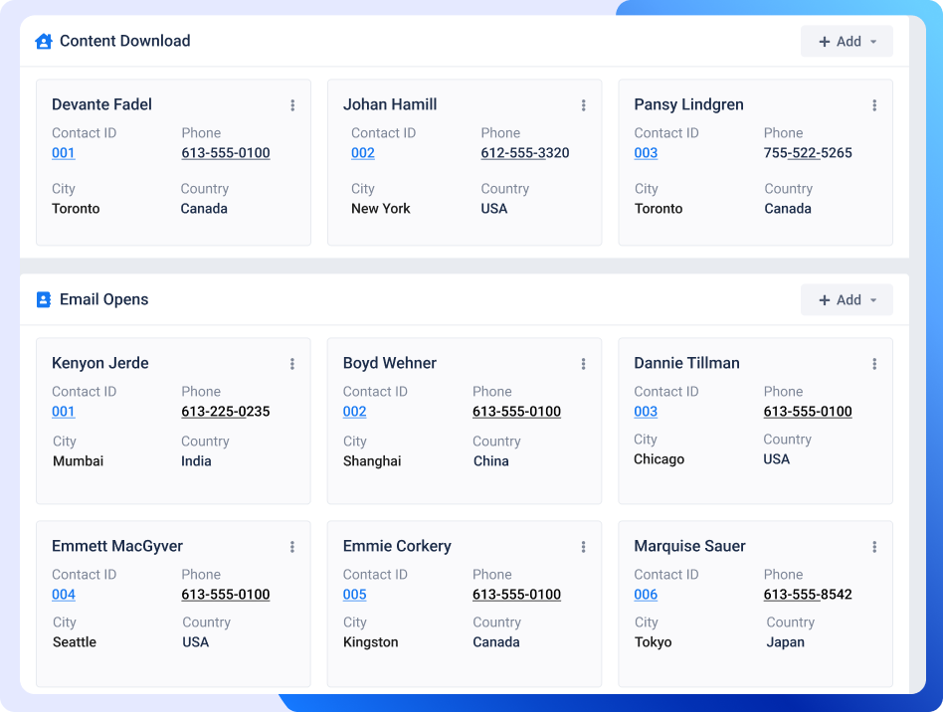
Task: Open Contact ID 003 link for Dannie Tillman
Action: tap(646, 412)
